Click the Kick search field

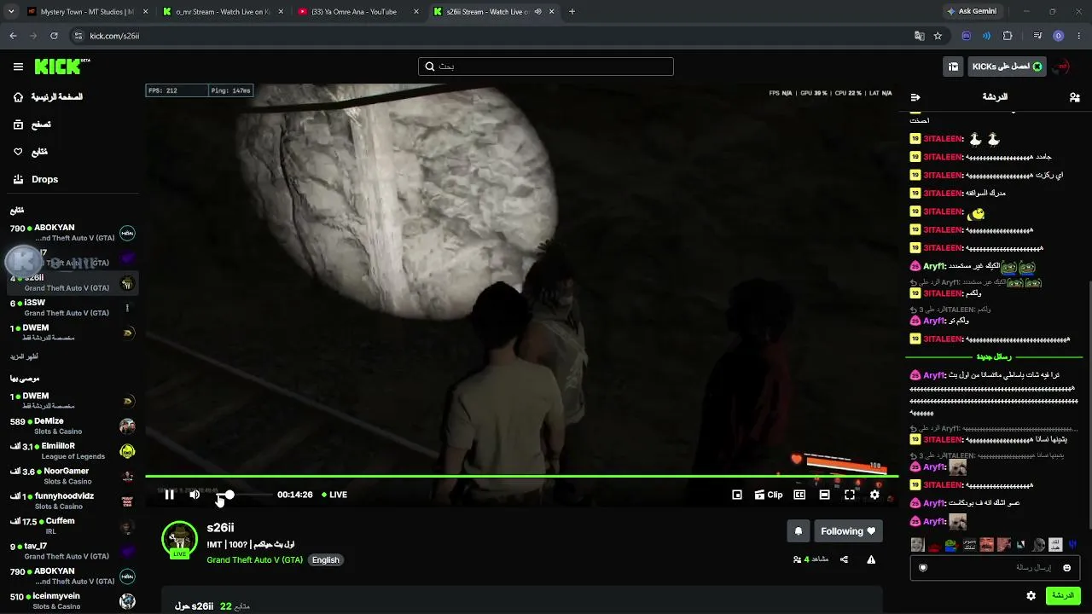pyautogui.click(x=546, y=67)
